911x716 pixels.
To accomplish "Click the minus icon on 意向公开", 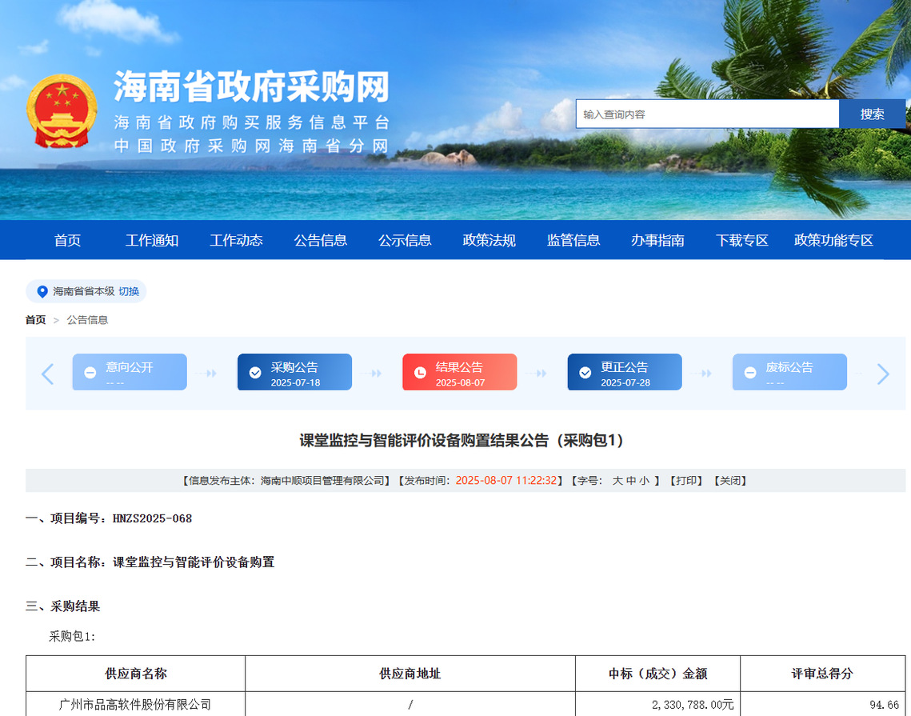I will pyautogui.click(x=90, y=373).
